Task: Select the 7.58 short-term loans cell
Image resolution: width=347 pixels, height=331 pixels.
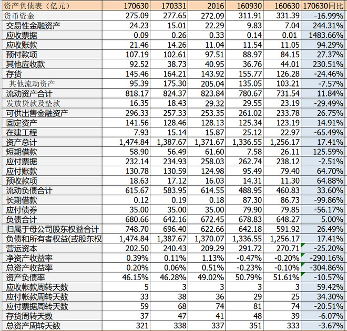Action: point(244,152)
